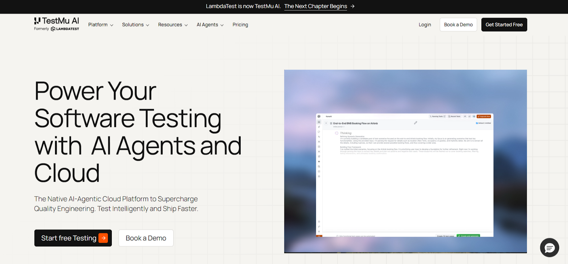Click the Upgrade Now button in KaneAI preview
The width and height of the screenshot is (568, 264).
(484, 116)
